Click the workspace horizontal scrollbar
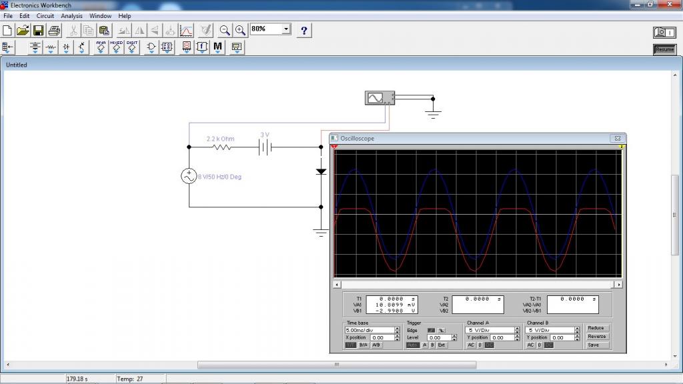This screenshot has height=384, width=683. pos(337,365)
